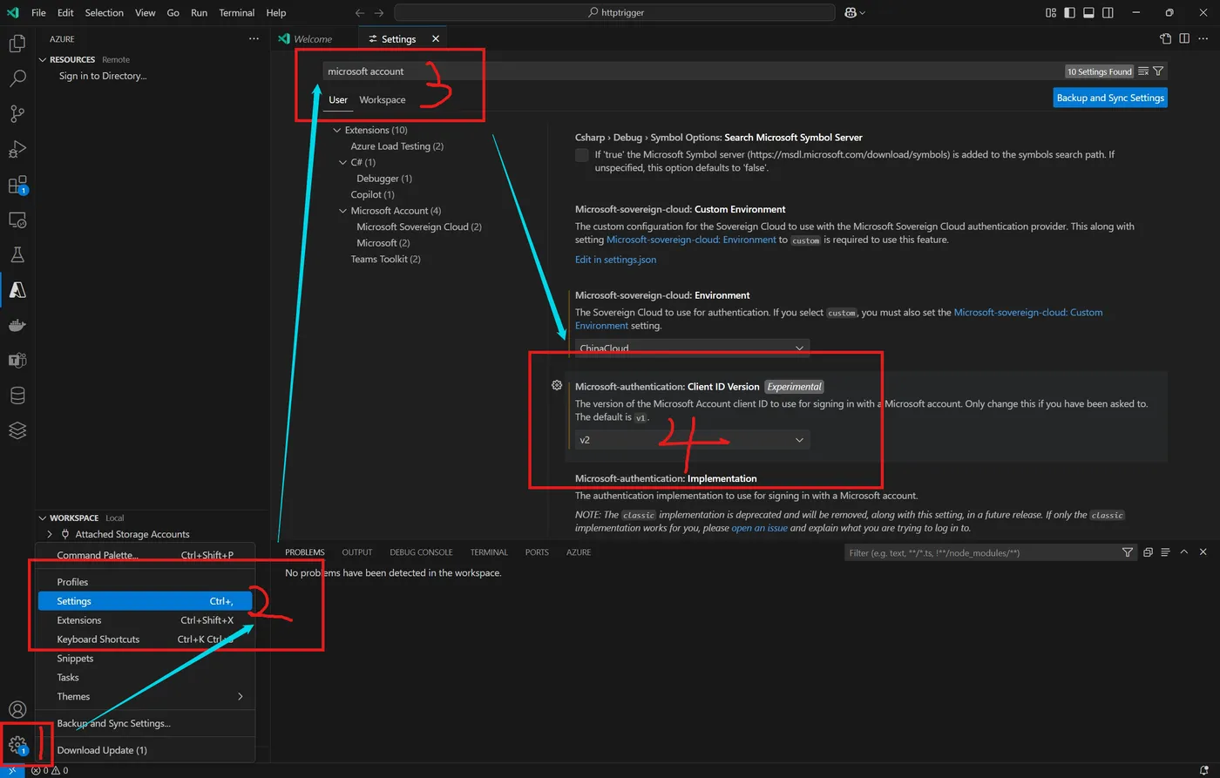Image resolution: width=1220 pixels, height=778 pixels.
Task: Open the Copilot menu chevron in title bar
Action: 863,13
